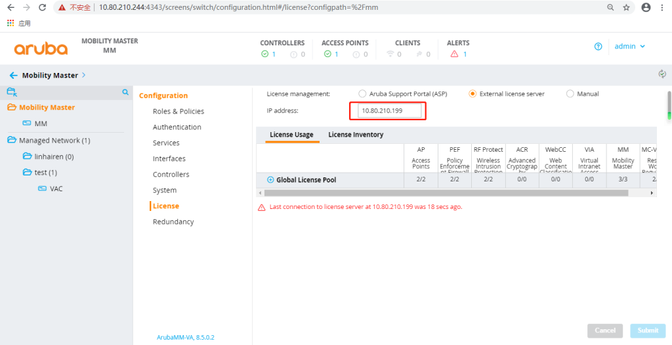
Task: Click the MM Mobility Master column header
Action: click(x=623, y=159)
